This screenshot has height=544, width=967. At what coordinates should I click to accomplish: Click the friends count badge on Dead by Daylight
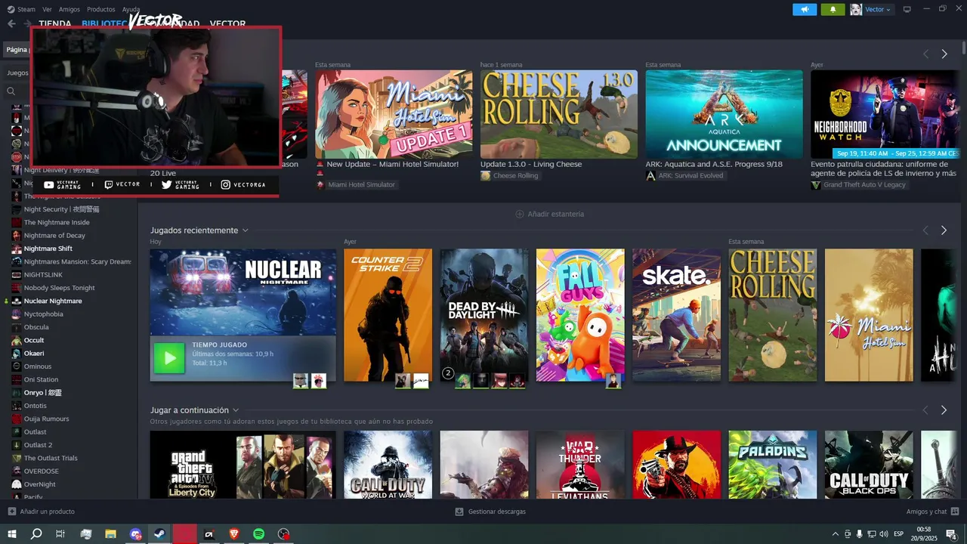(447, 373)
